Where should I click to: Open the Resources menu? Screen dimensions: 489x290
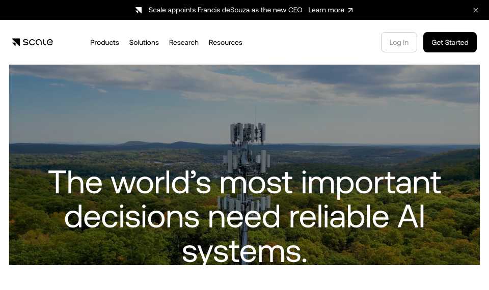(x=226, y=42)
